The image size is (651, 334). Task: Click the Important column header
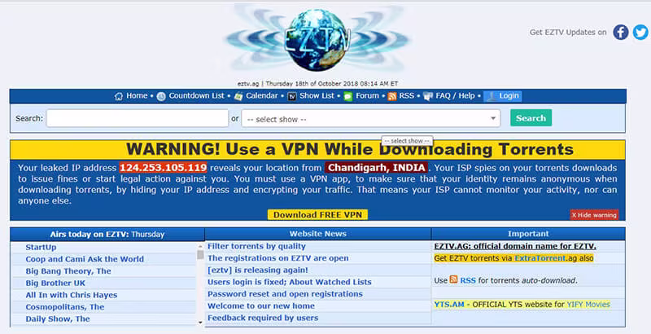pyautogui.click(x=528, y=234)
